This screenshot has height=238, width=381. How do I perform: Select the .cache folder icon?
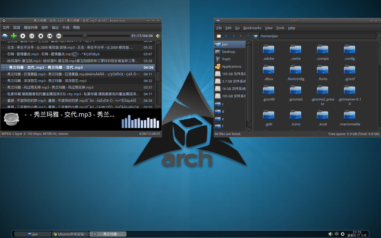click(296, 49)
